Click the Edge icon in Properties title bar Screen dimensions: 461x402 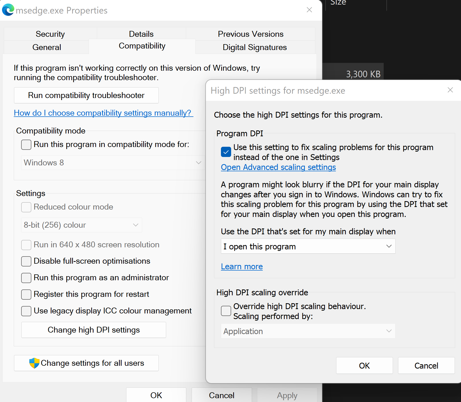pos(8,10)
